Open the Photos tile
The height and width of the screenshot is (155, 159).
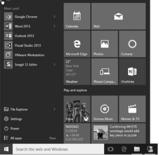point(105,44)
